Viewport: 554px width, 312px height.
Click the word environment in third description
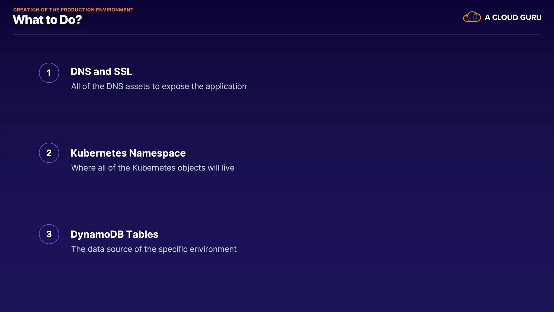click(213, 249)
